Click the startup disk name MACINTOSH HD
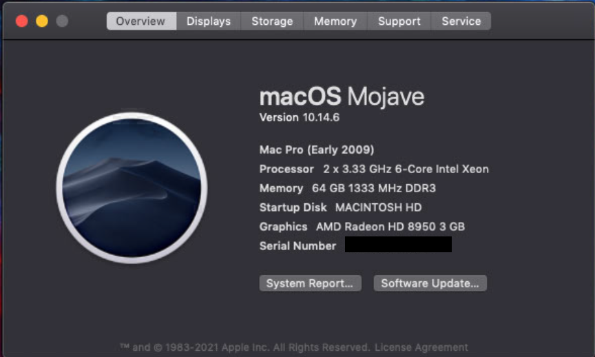 (x=378, y=207)
